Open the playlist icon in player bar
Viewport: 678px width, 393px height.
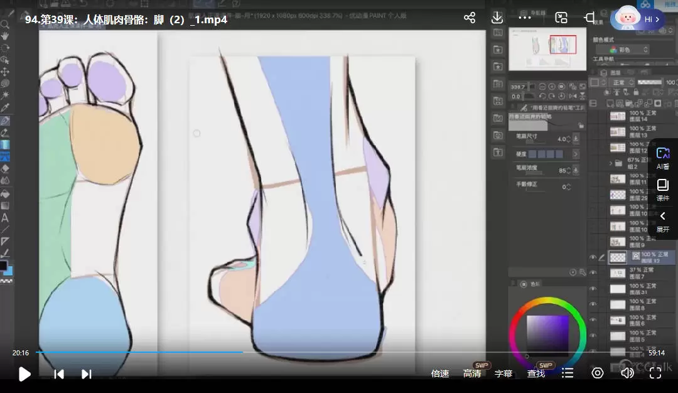click(568, 374)
